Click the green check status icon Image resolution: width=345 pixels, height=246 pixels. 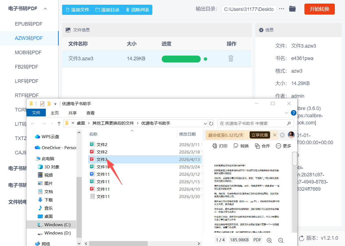[x=205, y=59]
